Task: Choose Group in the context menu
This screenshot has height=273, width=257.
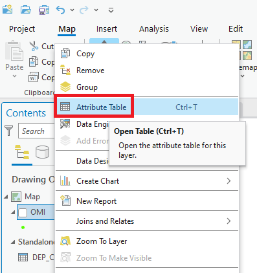Action: [x=147, y=87]
